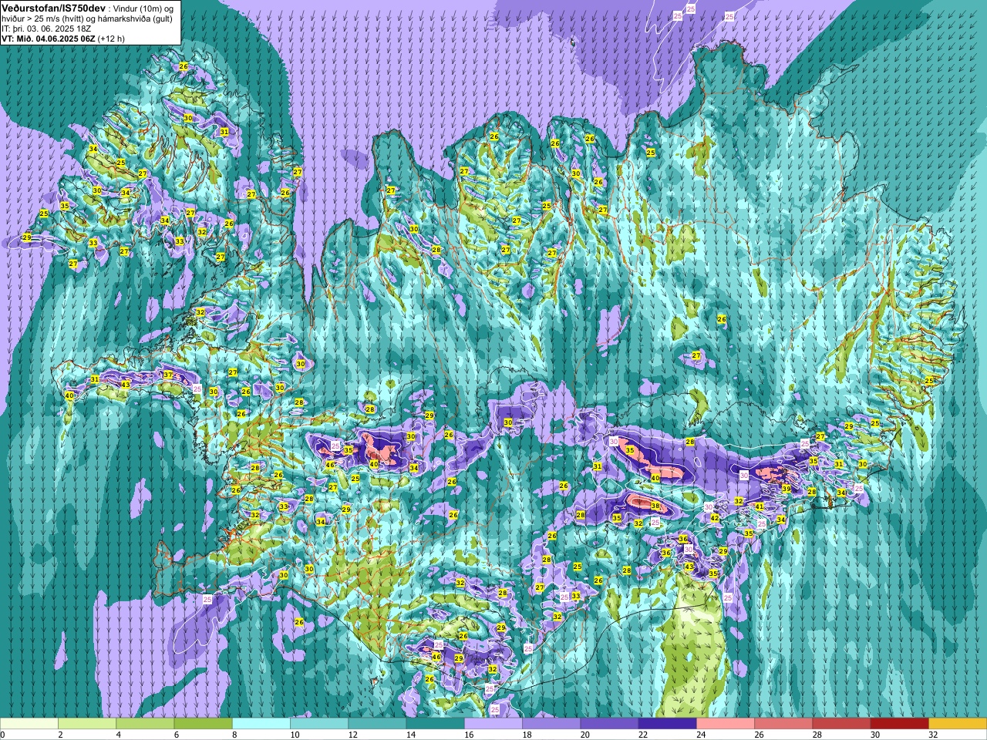Screen dimensions: 987x740
Task: Click the yellow "41" gust label on map
Action: (760, 506)
